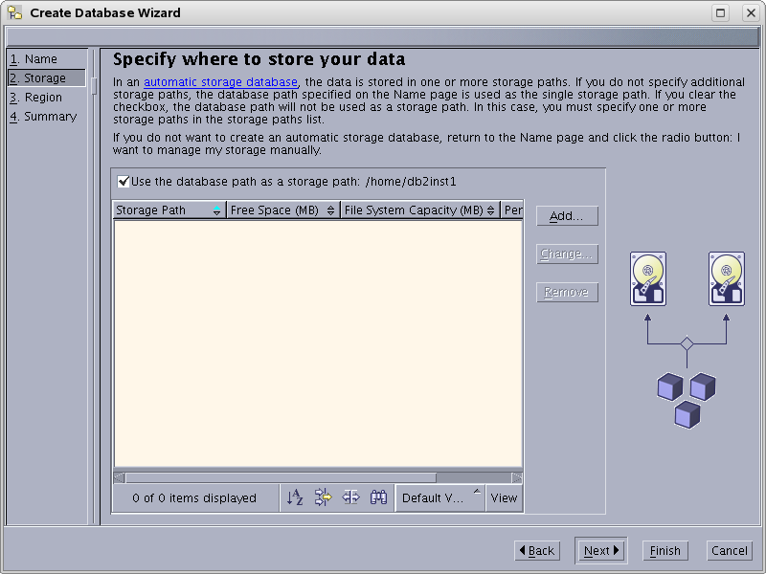The image size is (766, 574).
Task: Click the left hard disk illustration
Action: click(648, 278)
